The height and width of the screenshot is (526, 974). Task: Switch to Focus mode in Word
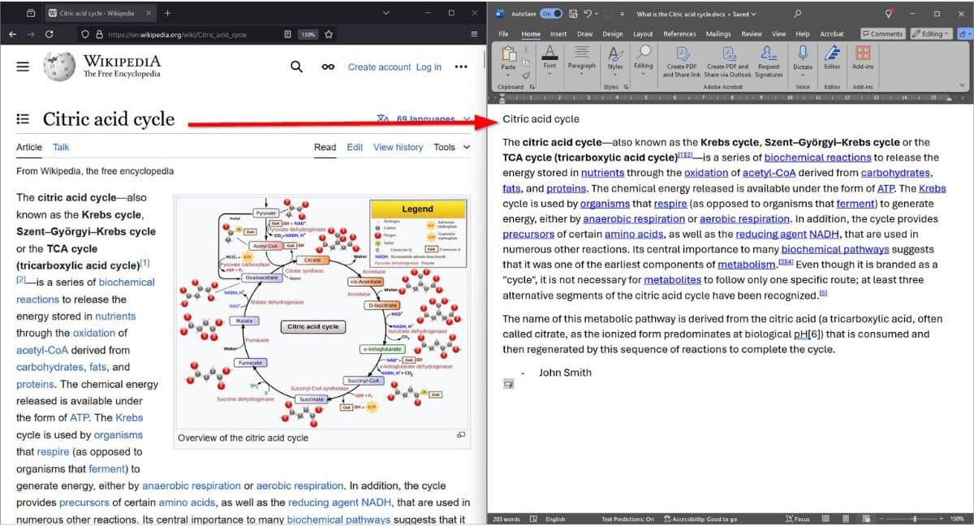click(798, 519)
